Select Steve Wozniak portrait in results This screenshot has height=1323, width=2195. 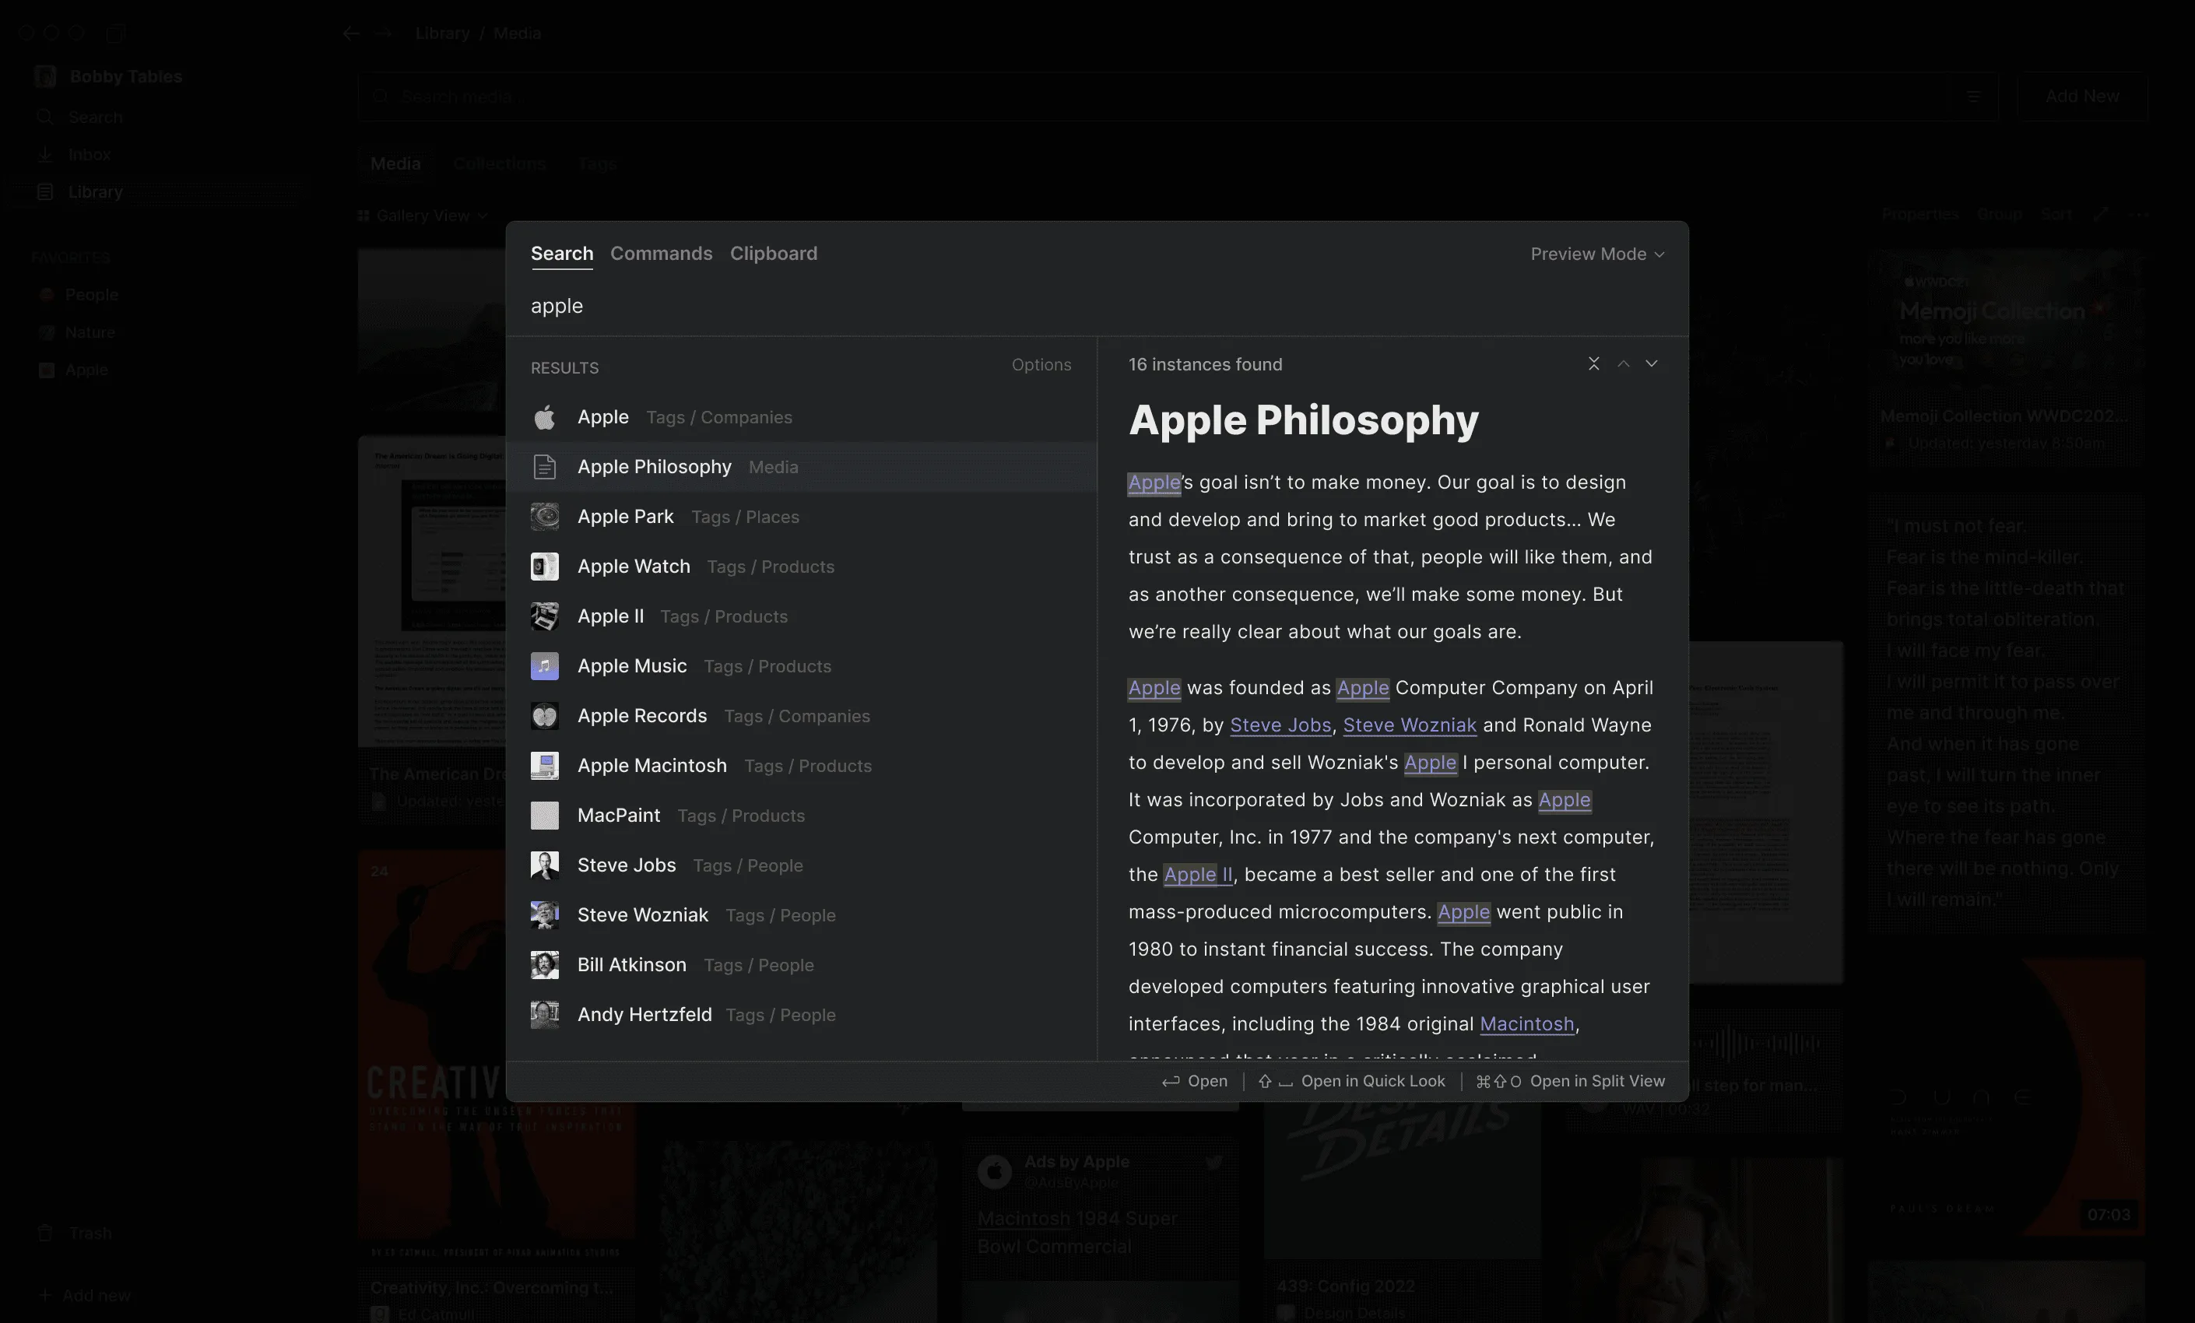pyautogui.click(x=544, y=915)
